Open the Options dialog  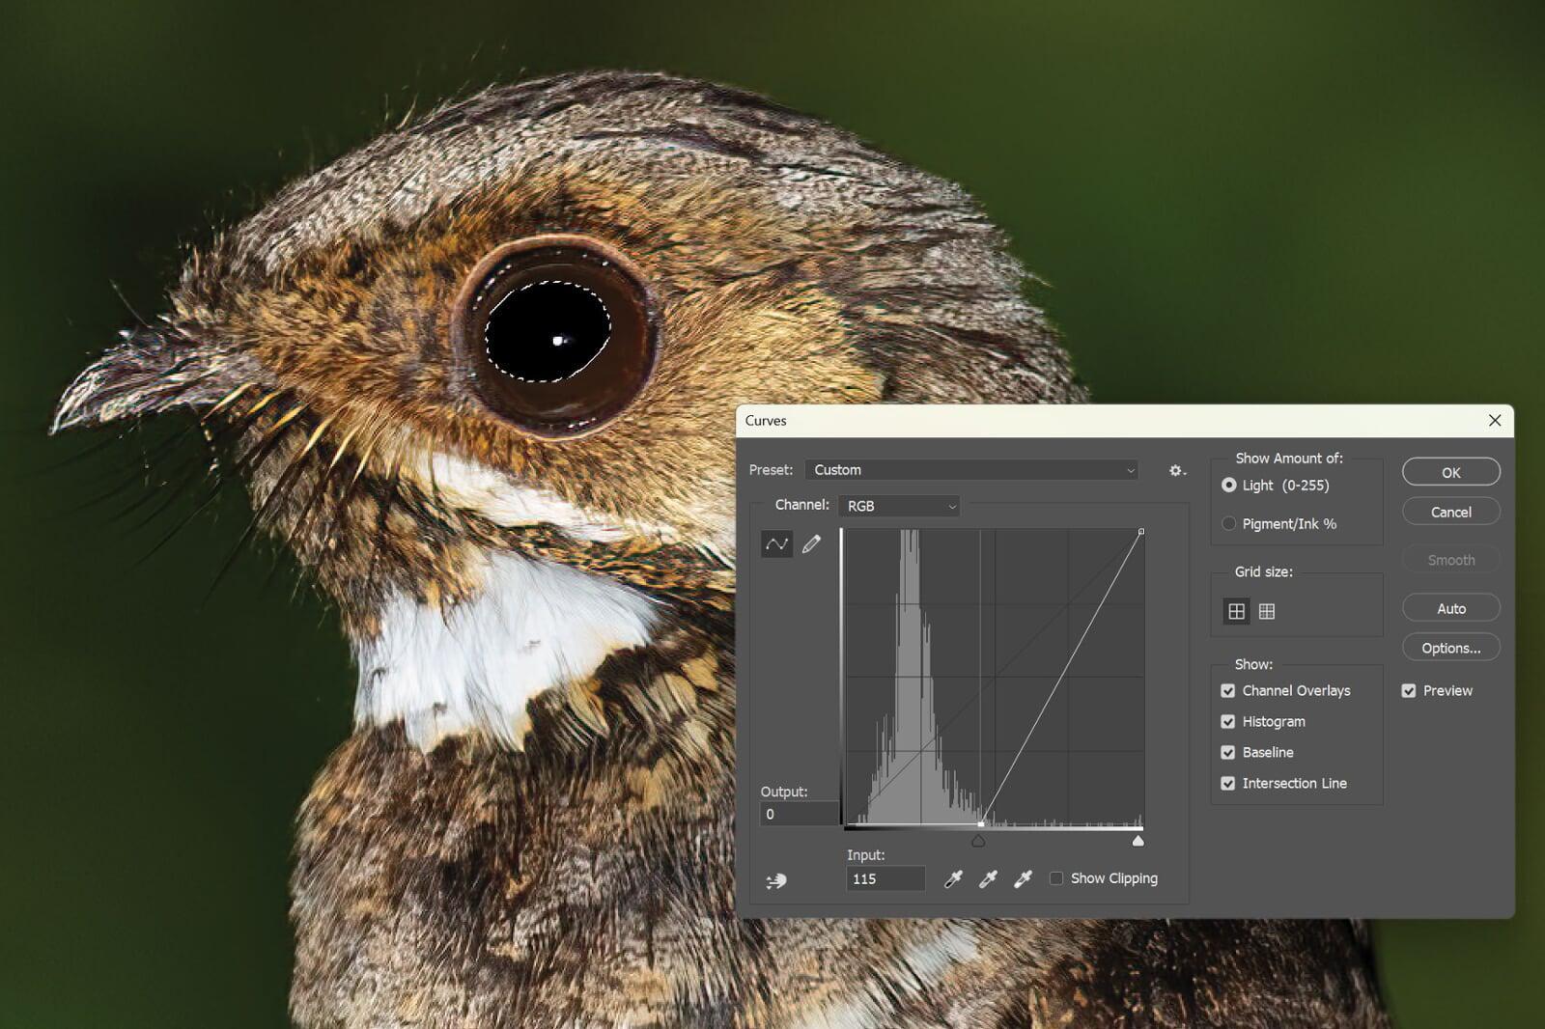(1450, 647)
